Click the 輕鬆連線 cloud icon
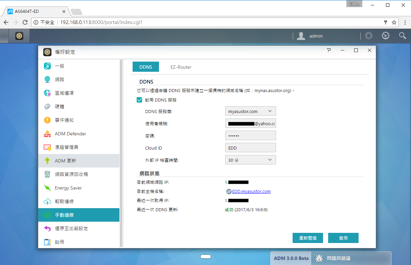 click(47, 201)
